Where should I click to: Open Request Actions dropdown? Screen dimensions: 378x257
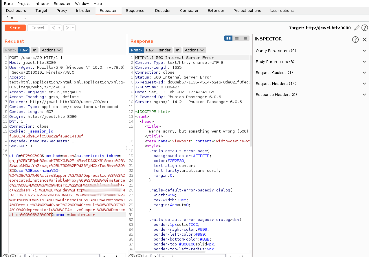click(x=51, y=50)
